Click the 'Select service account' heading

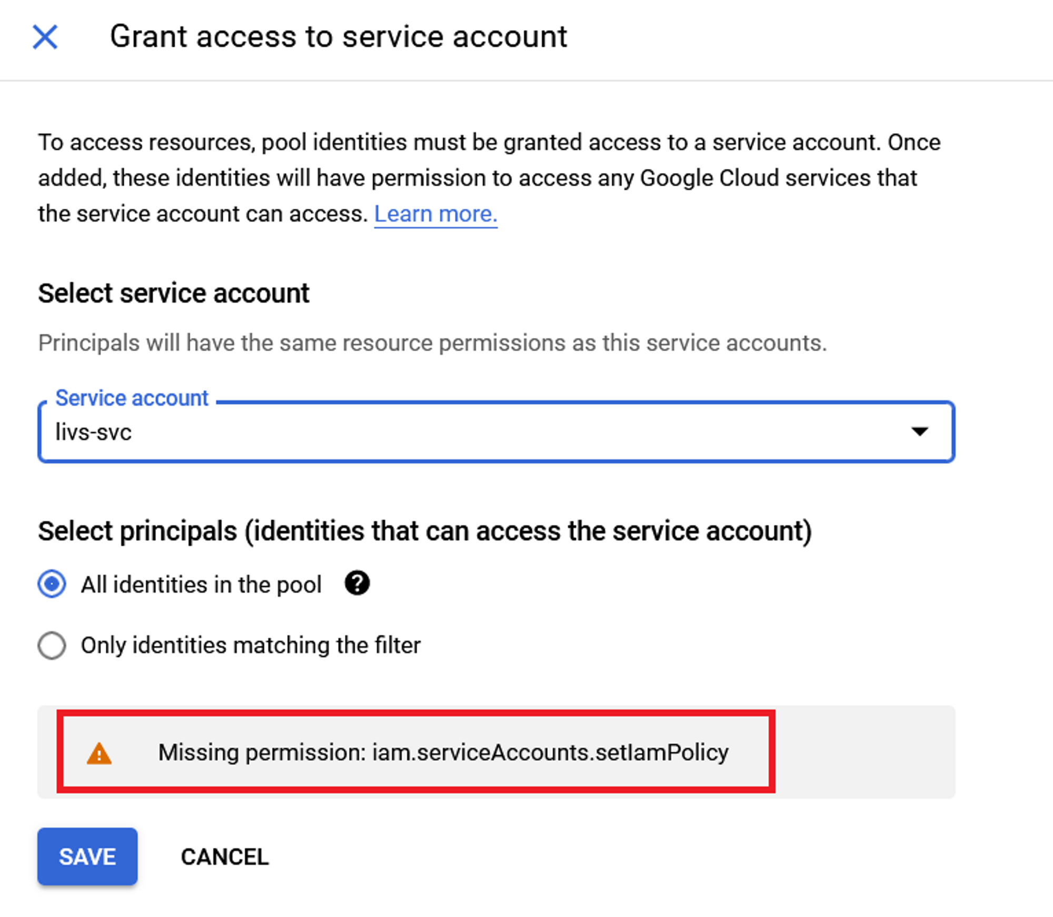(x=174, y=293)
